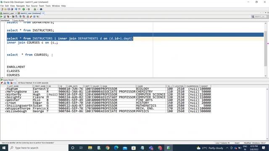Open dropdown arrow beside green Run icon
This screenshot has height=151, width=269.
(x=26, y=9)
